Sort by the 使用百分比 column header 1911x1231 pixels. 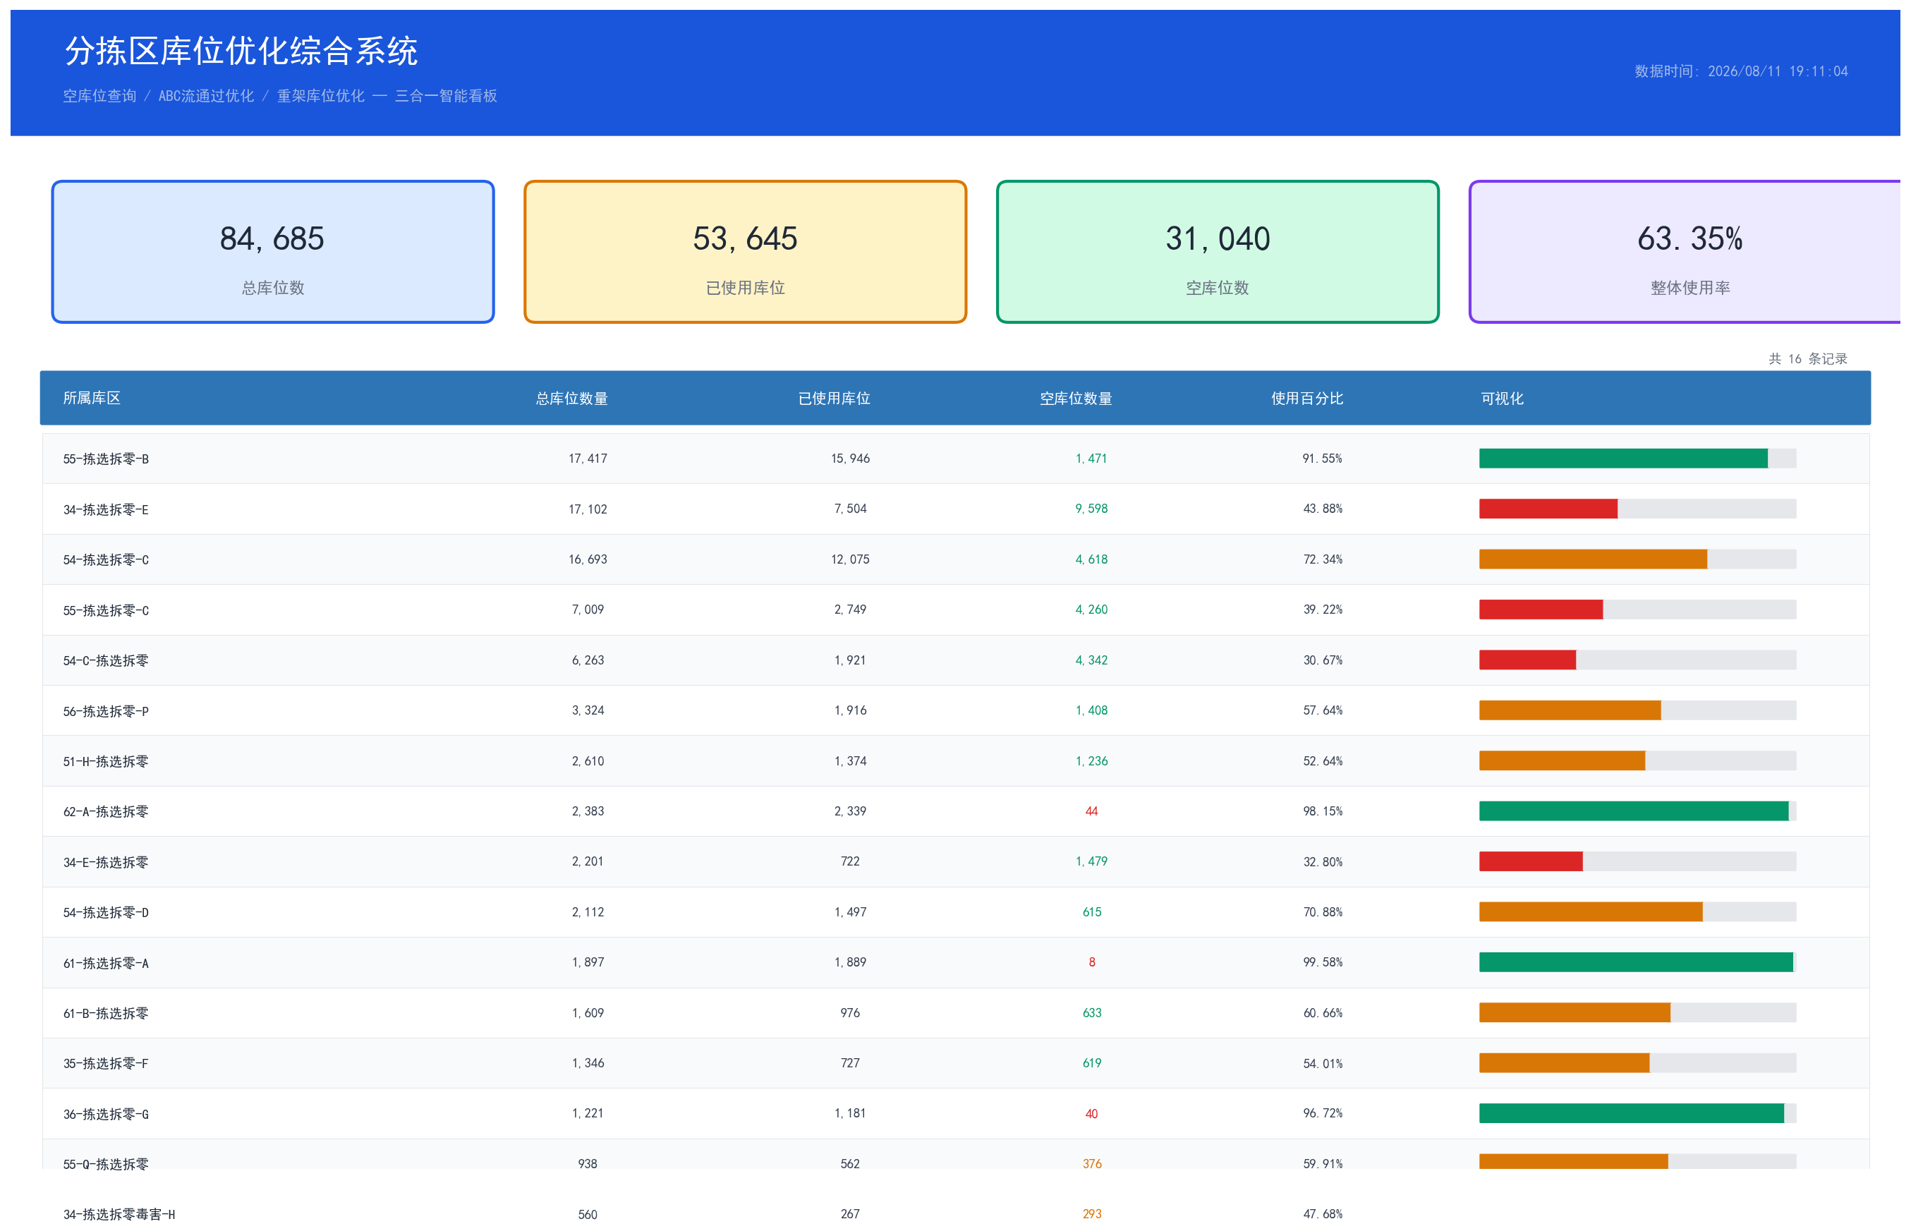tap(1306, 398)
